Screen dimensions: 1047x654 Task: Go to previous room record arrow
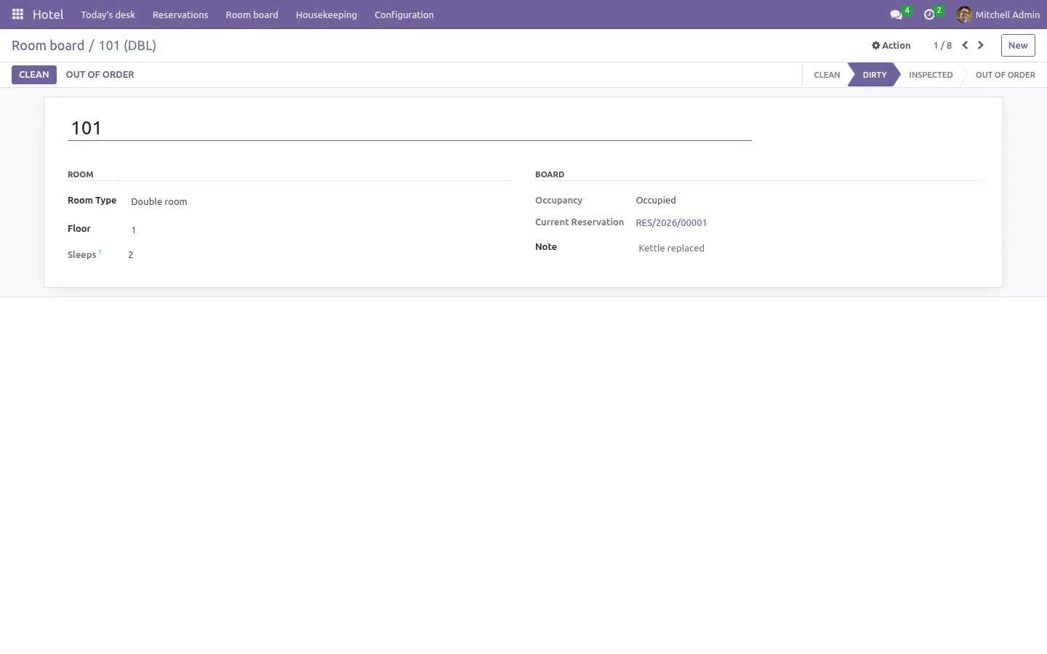pyautogui.click(x=965, y=45)
